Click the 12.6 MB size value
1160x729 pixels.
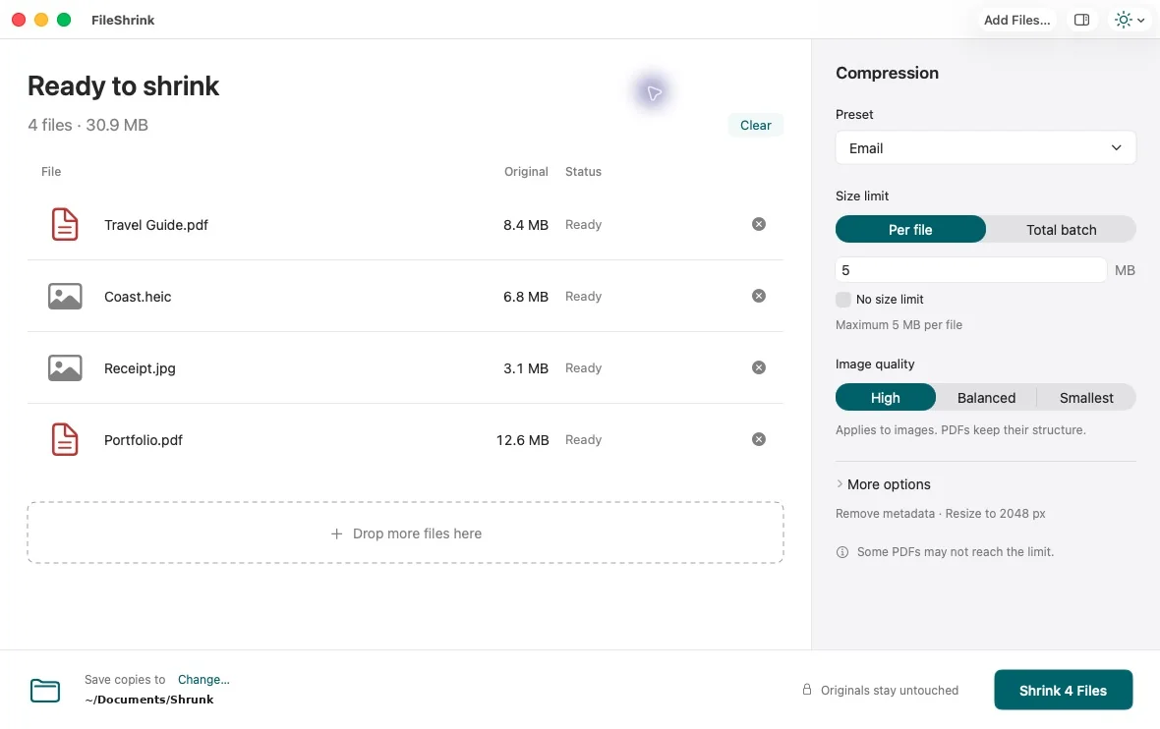[x=522, y=440]
